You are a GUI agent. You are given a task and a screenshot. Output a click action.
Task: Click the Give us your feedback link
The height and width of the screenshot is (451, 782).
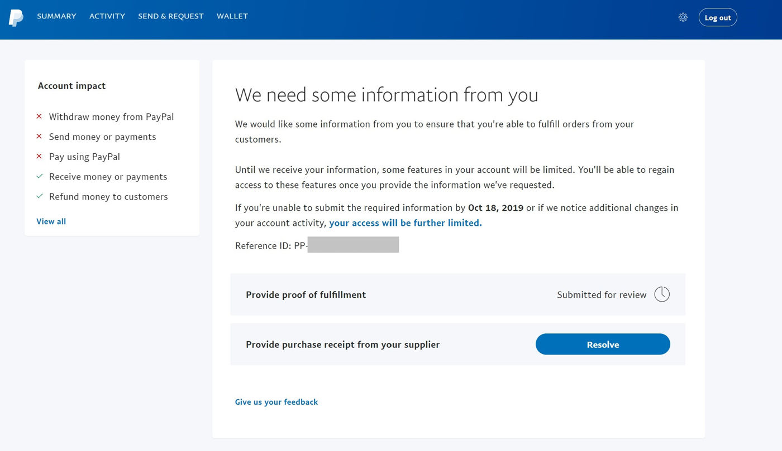click(x=276, y=402)
